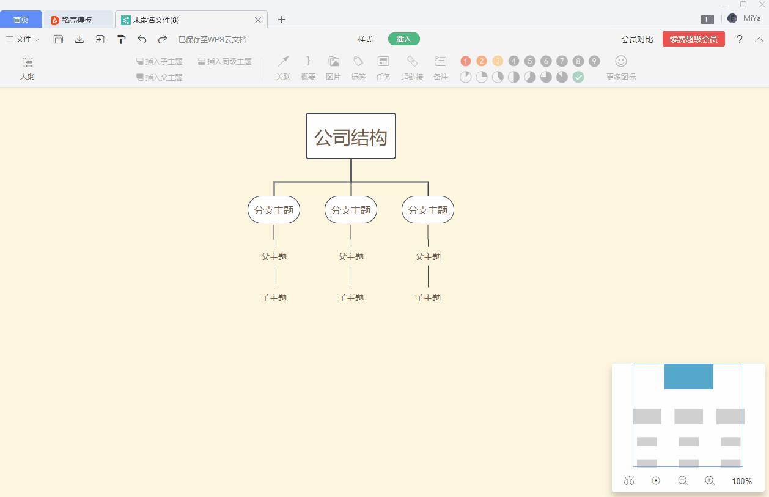Select the 关联 (relationship) tool
769x497 pixels.
(x=282, y=67)
